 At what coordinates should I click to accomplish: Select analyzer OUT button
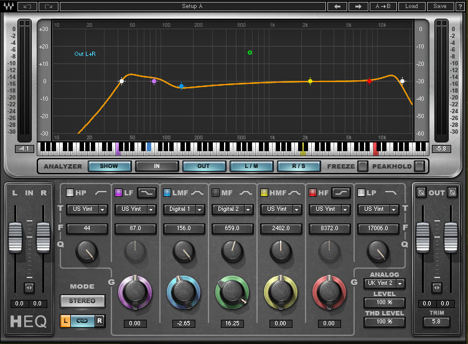click(x=204, y=166)
